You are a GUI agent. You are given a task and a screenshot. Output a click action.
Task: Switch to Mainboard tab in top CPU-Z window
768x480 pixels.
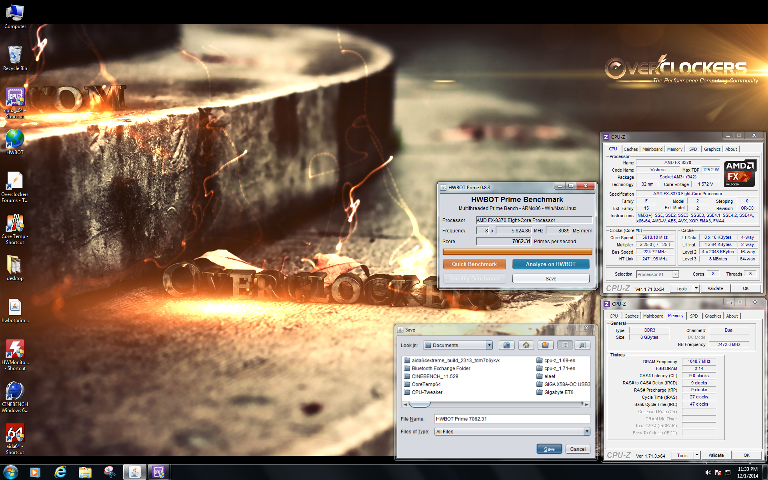tap(652, 149)
